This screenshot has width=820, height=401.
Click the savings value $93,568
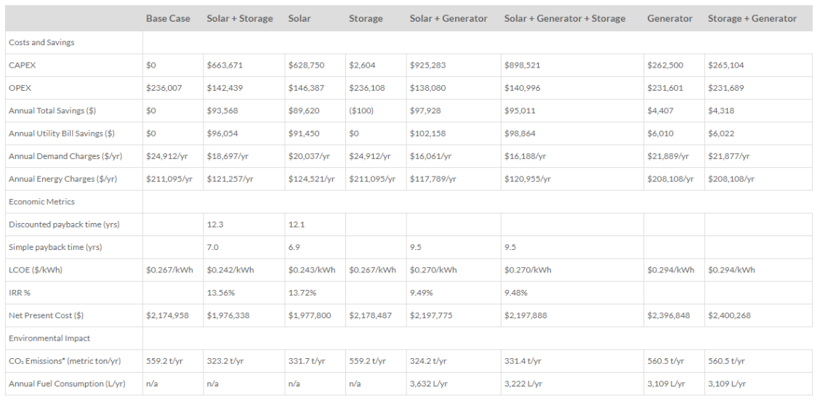tap(222, 111)
